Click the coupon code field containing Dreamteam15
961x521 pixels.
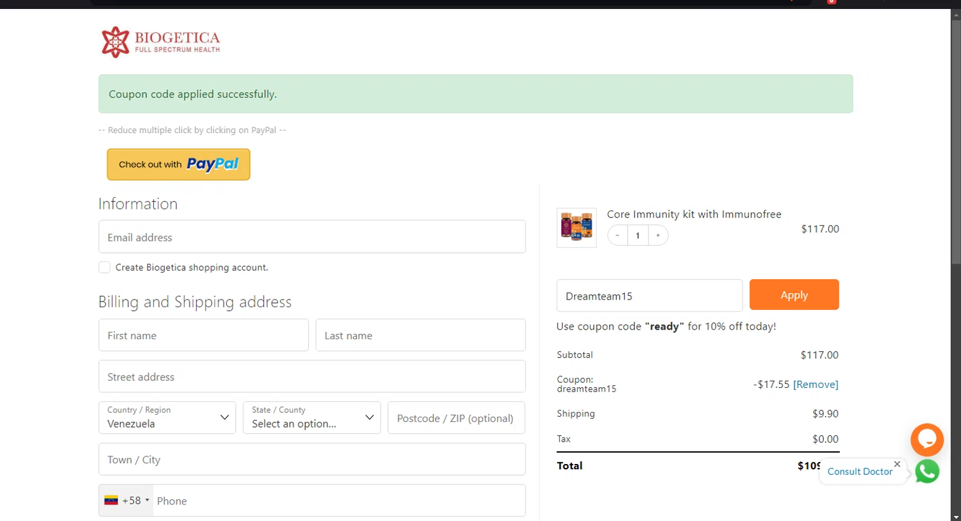pos(650,296)
